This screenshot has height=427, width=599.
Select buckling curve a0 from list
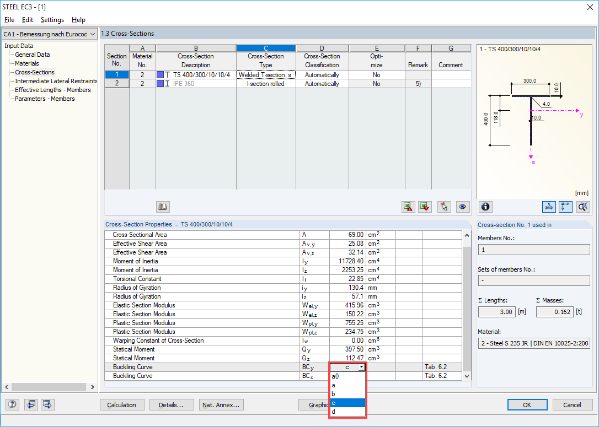pyautogui.click(x=347, y=376)
